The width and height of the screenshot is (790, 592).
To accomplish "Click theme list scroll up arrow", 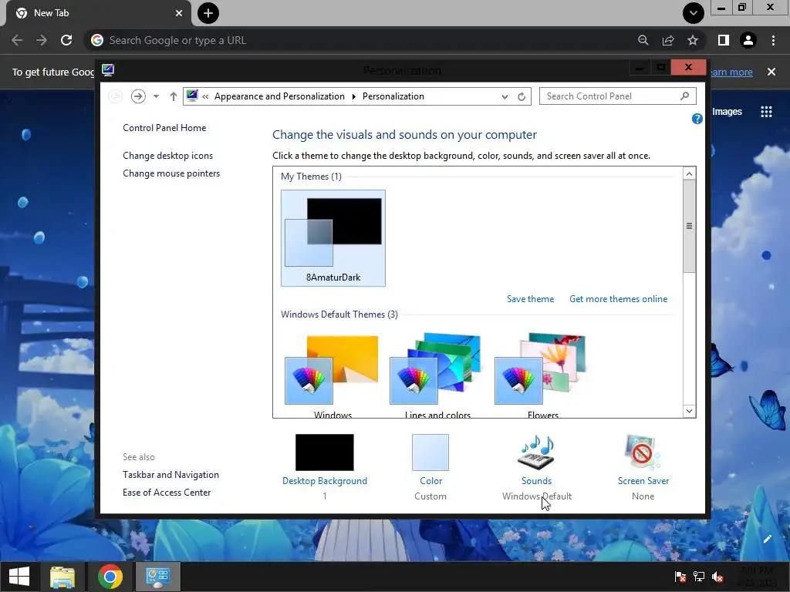I will point(689,173).
